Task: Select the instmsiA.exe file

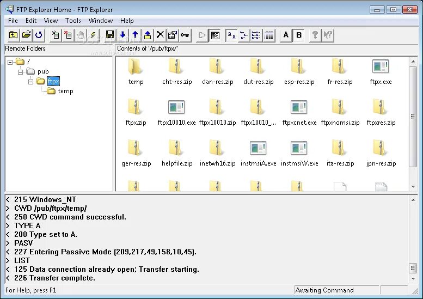Action: 258,154
